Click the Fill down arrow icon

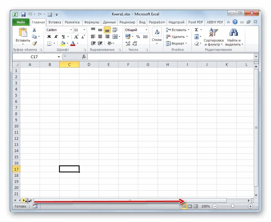tap(197, 37)
